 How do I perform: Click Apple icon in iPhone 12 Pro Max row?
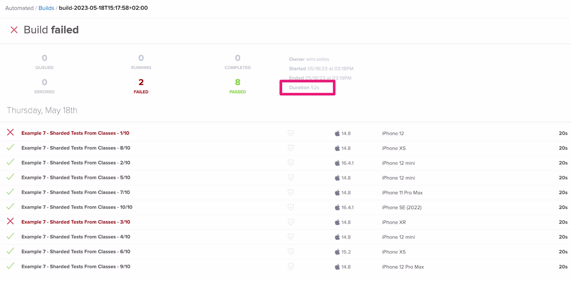337,267
